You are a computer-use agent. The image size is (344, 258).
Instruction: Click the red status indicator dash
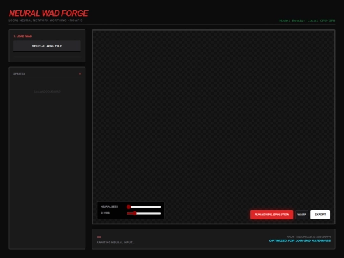[99, 237]
